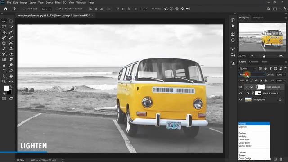Switch to the Channels tab
Image resolution: width=288 pixels, height=162 pixels.
(254, 62)
